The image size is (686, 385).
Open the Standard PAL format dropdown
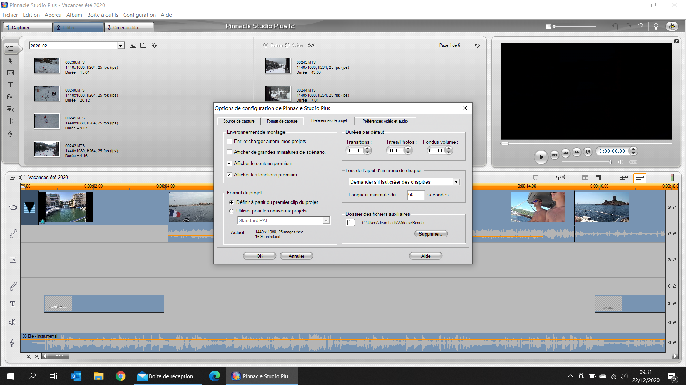pos(326,221)
